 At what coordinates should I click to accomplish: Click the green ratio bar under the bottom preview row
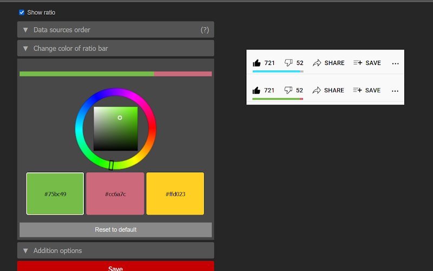click(276, 99)
